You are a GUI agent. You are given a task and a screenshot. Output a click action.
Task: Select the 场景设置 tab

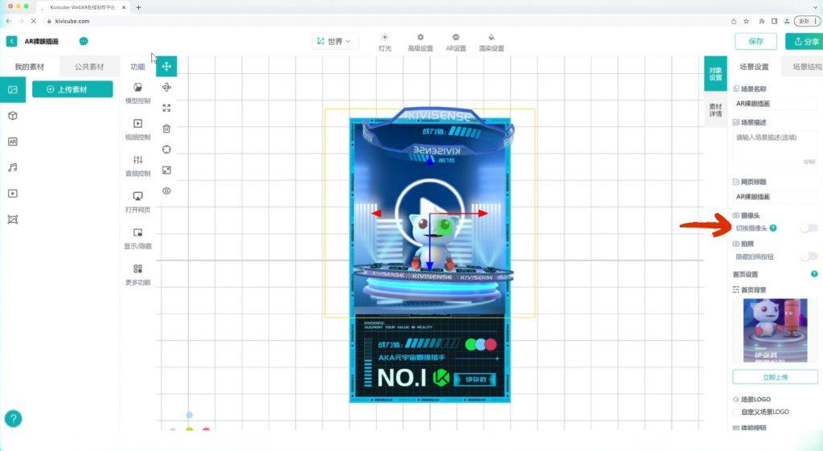[x=754, y=67]
